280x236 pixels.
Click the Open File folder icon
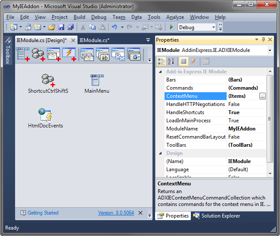tap(52, 27)
